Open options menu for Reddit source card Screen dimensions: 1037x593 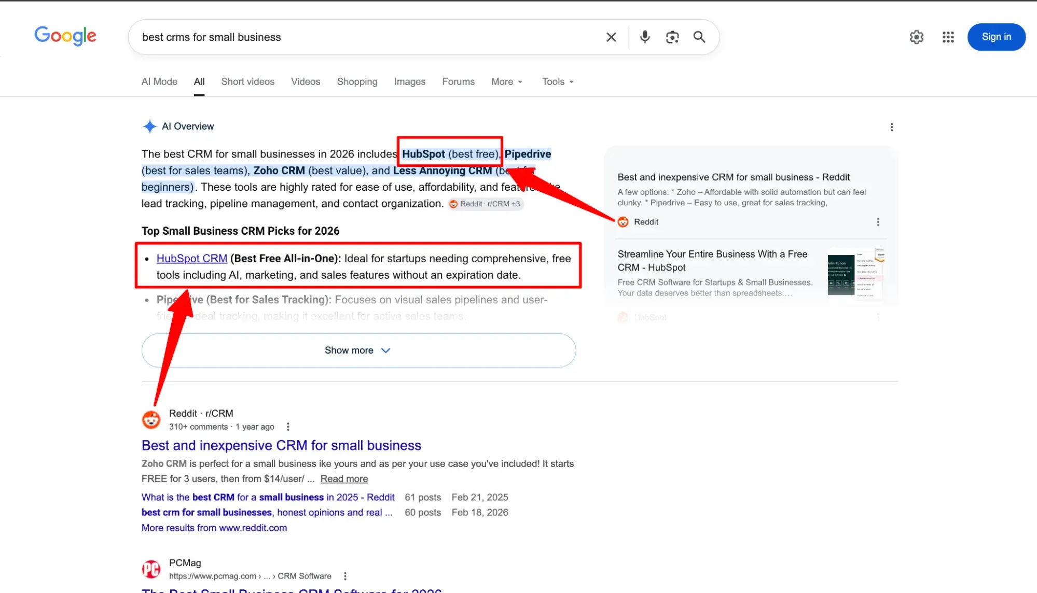click(x=878, y=222)
